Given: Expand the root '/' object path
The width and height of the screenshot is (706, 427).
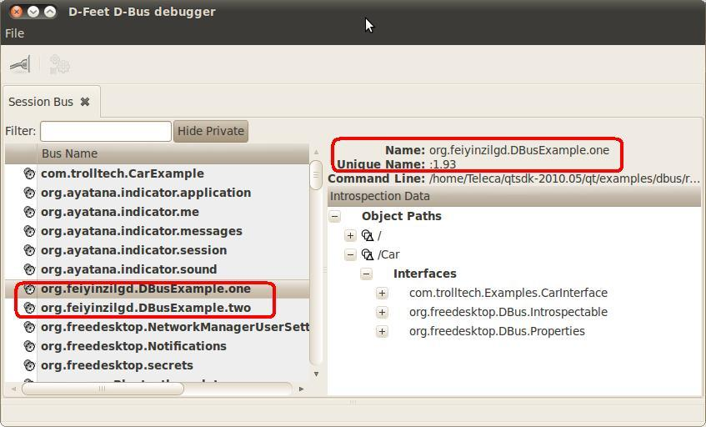Looking at the screenshot, I should coord(350,235).
